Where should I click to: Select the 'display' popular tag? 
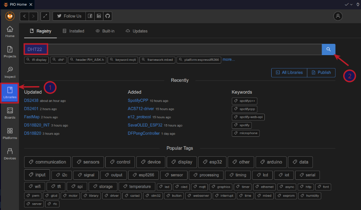182,162
